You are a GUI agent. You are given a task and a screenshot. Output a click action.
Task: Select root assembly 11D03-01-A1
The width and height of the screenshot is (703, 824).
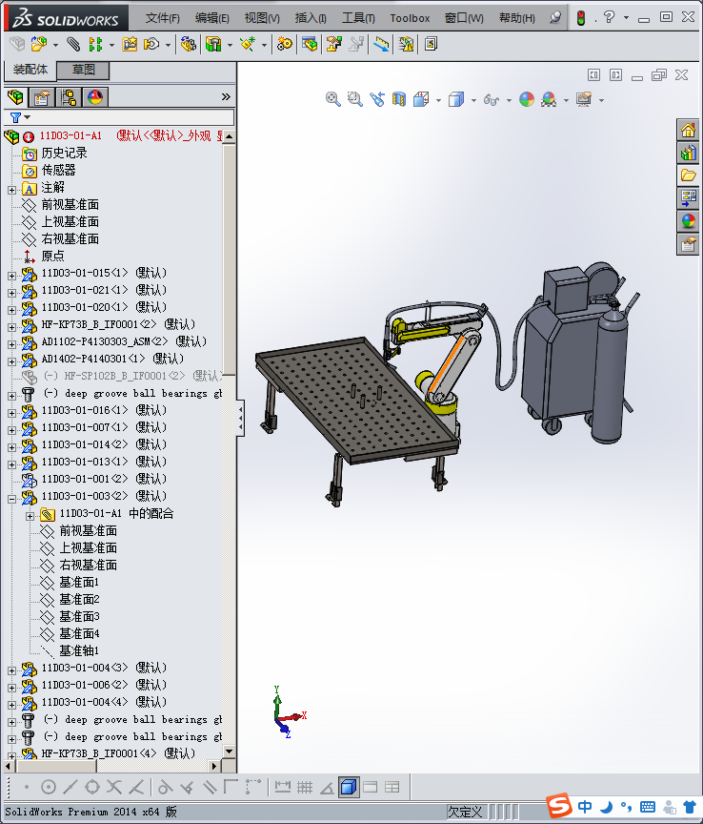tap(70, 136)
